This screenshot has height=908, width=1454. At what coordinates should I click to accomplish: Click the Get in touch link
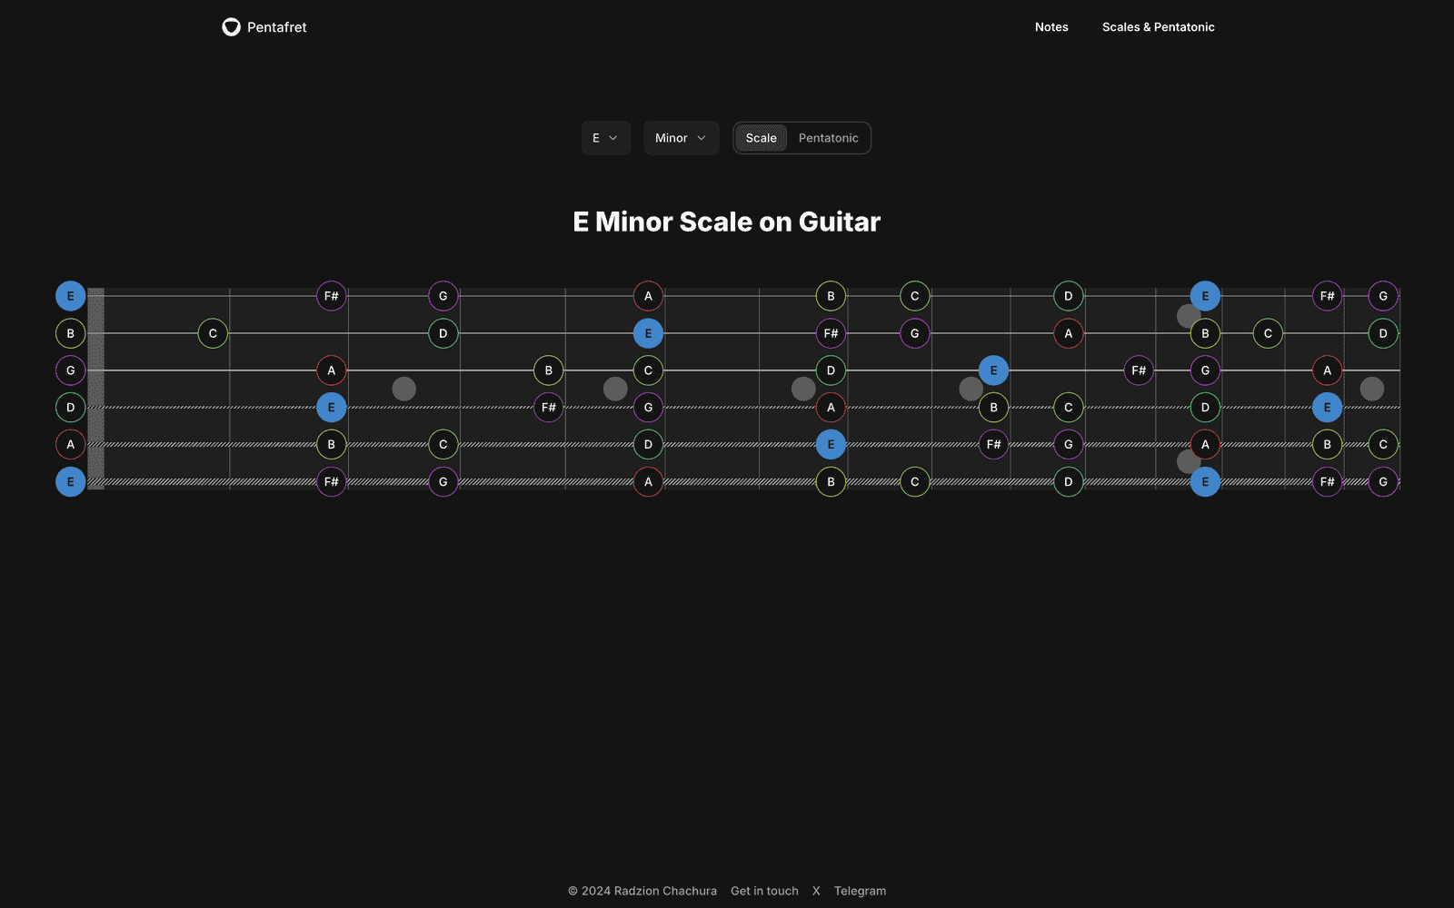click(x=764, y=891)
